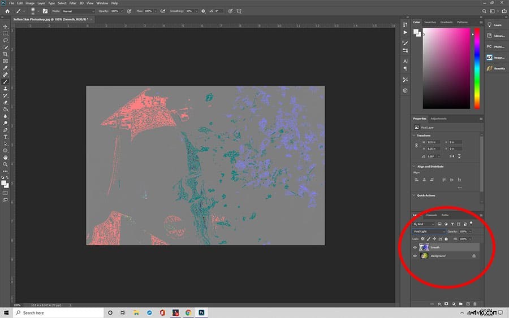This screenshot has width=509, height=318.
Task: Open the Flow percentage dropdown
Action: point(155,11)
